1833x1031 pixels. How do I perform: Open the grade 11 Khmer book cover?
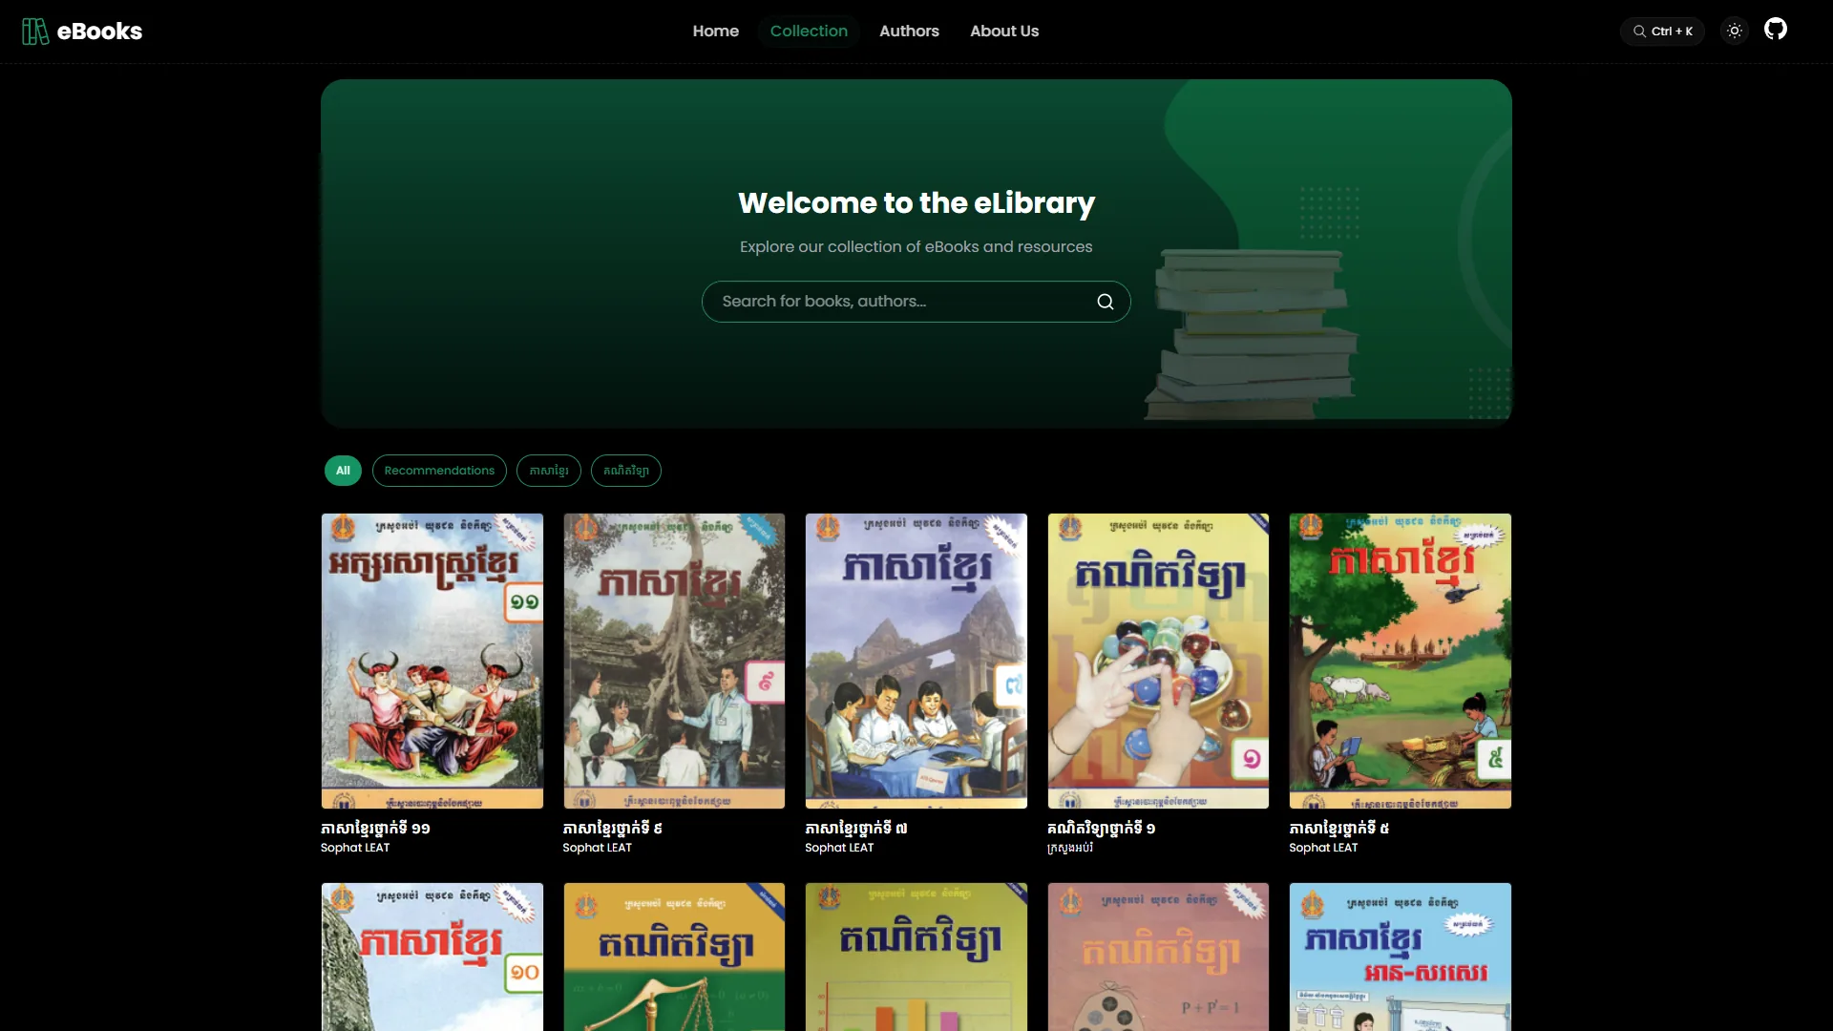point(432,661)
